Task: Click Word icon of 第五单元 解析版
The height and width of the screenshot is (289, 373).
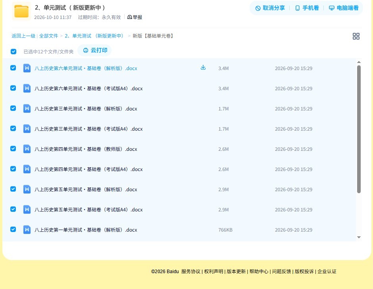Action: pos(27,189)
